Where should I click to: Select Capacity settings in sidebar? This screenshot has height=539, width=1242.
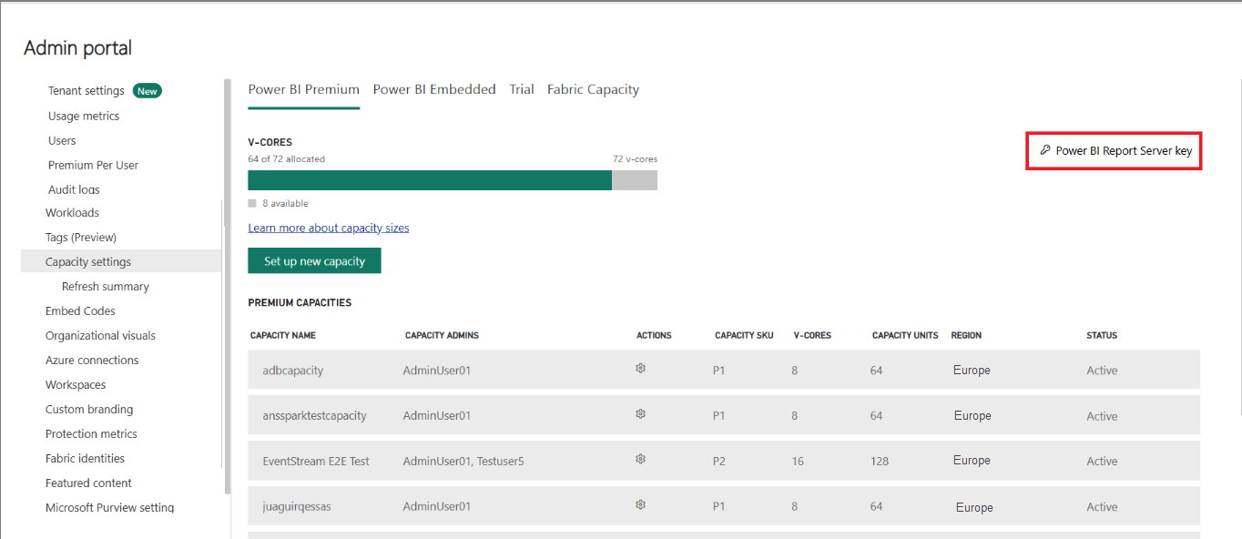(121, 261)
